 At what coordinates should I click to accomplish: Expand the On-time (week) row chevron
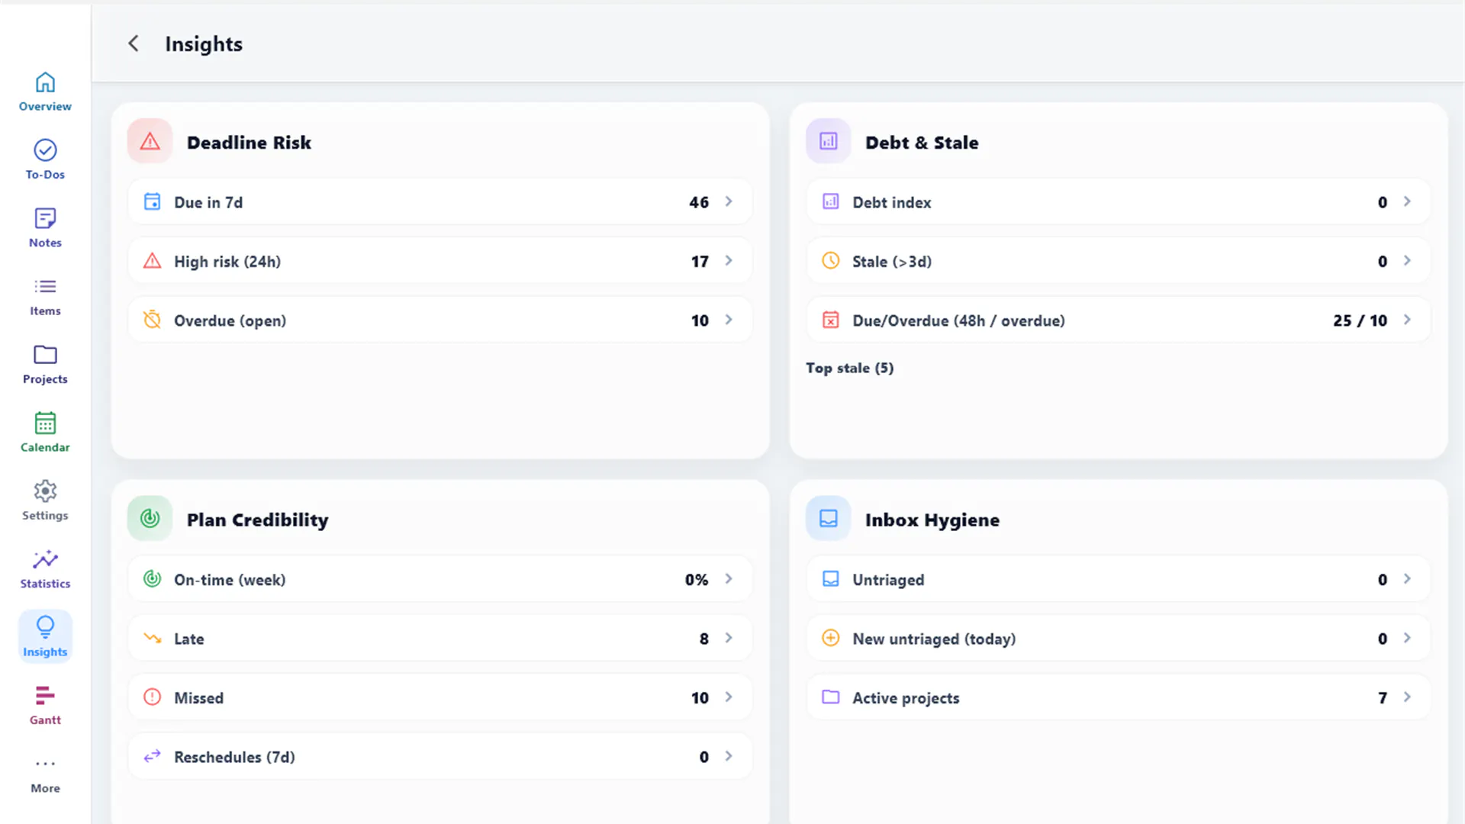(x=729, y=578)
